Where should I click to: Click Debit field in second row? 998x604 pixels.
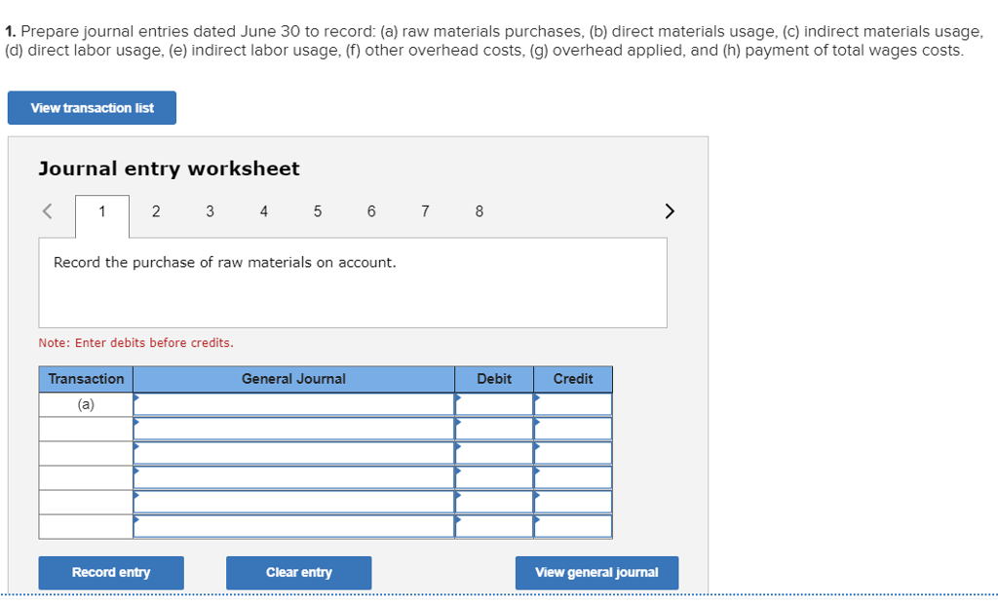point(494,429)
